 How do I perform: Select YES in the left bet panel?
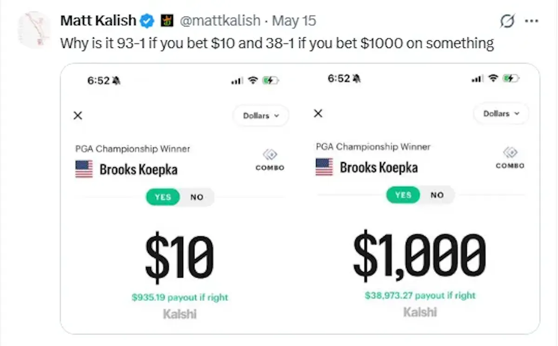tap(163, 197)
